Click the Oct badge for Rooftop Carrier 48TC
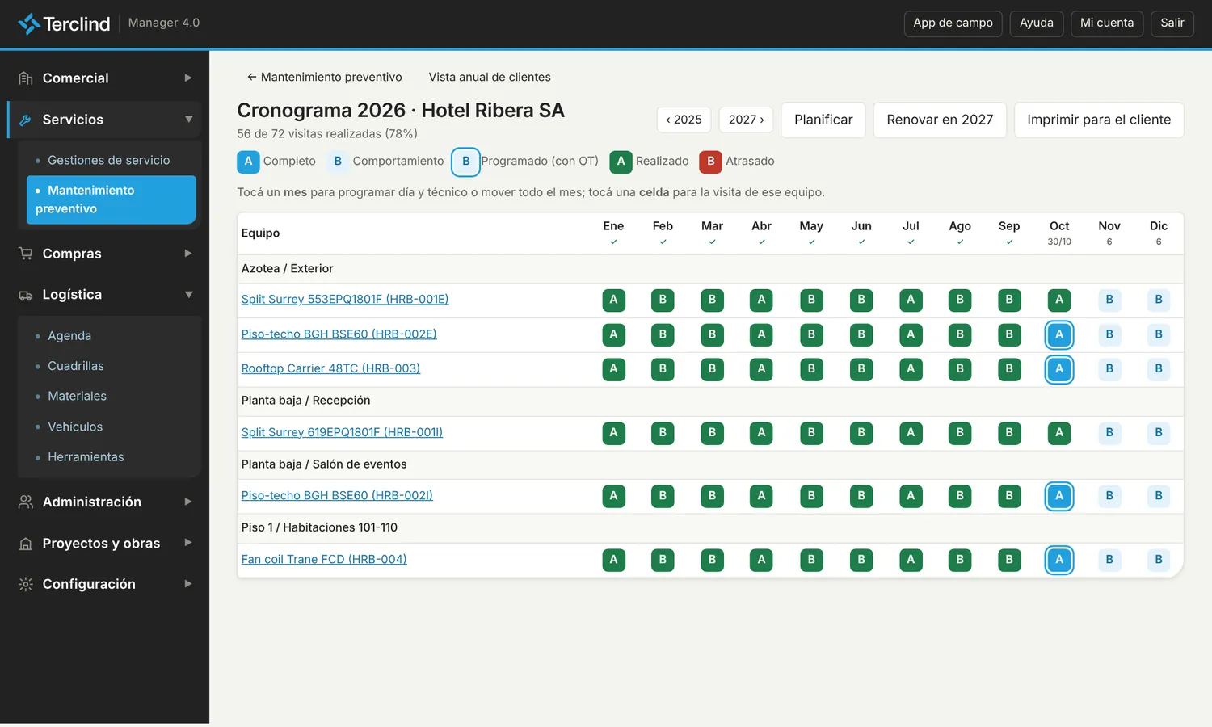This screenshot has height=727, width=1212. pyautogui.click(x=1059, y=369)
